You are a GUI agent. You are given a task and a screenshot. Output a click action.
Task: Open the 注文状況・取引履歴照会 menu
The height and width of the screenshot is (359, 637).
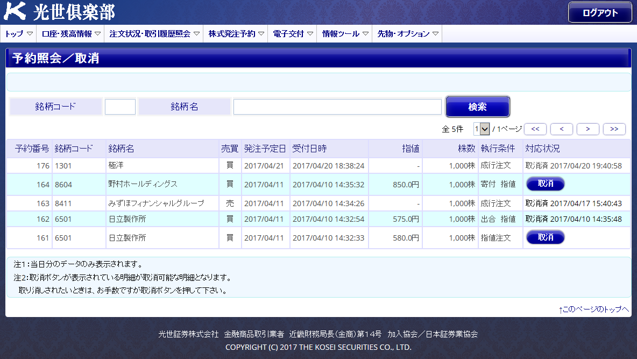coord(154,34)
